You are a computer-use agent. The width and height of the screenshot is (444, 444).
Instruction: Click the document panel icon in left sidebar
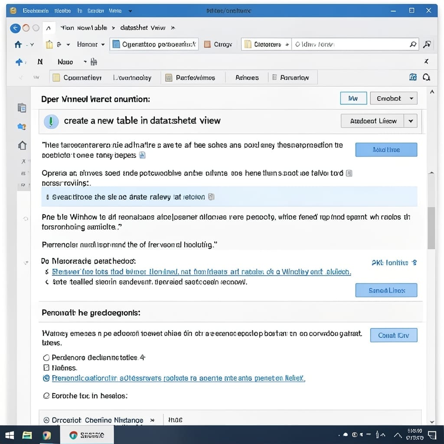pos(22,108)
